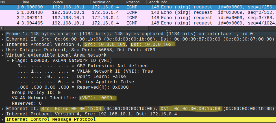
Task: Sort packets by the Source column header
Action: pyautogui.click(x=71, y=2)
